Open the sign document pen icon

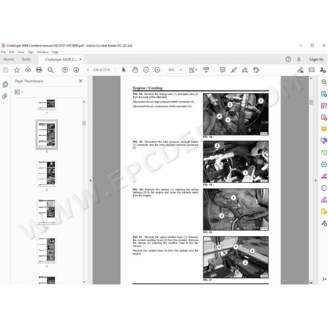coord(245,70)
